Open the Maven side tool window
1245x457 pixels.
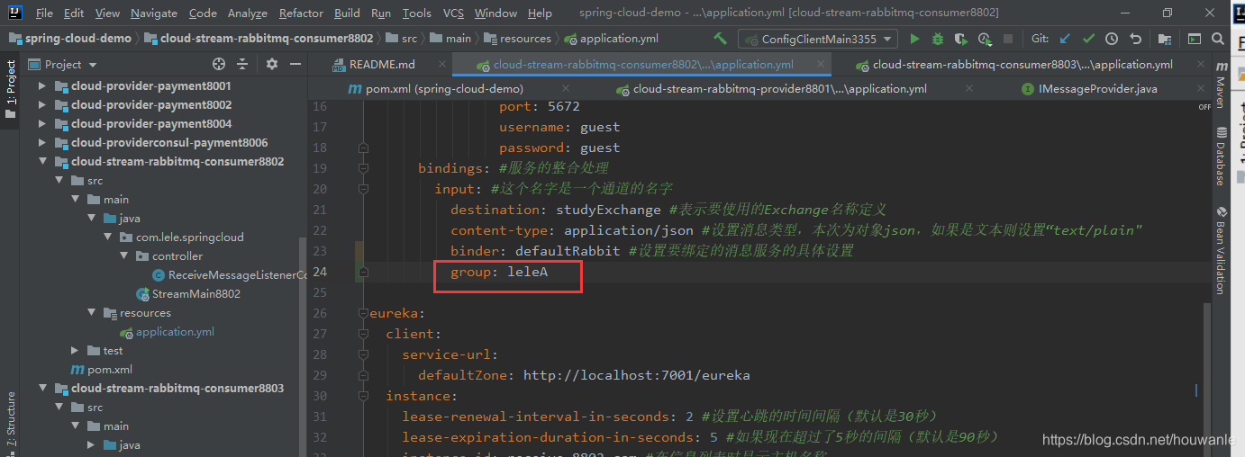[1220, 86]
